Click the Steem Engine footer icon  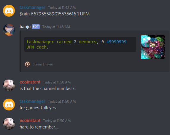coord(27,64)
